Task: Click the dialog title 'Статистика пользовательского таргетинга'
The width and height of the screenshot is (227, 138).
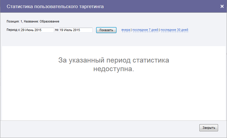Action: pos(55,7)
